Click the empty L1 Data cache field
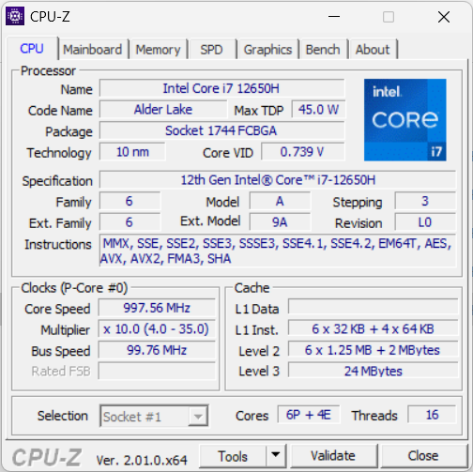The image size is (473, 472). [374, 307]
